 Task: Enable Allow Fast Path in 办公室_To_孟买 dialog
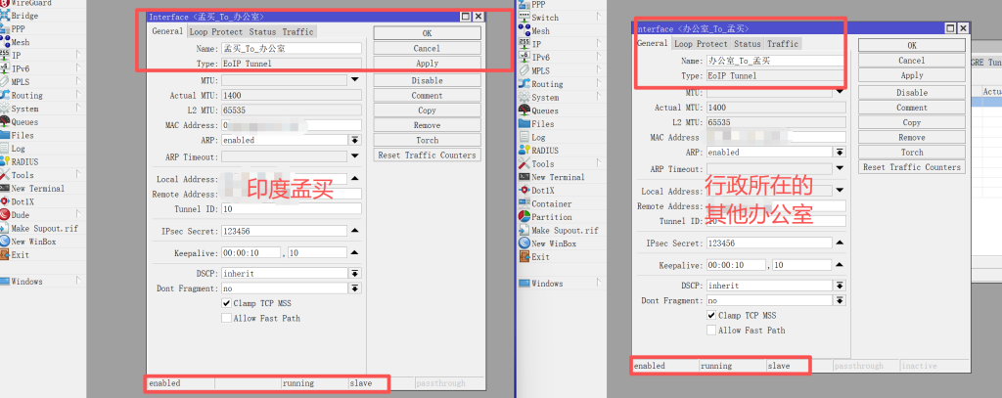pyautogui.click(x=711, y=331)
